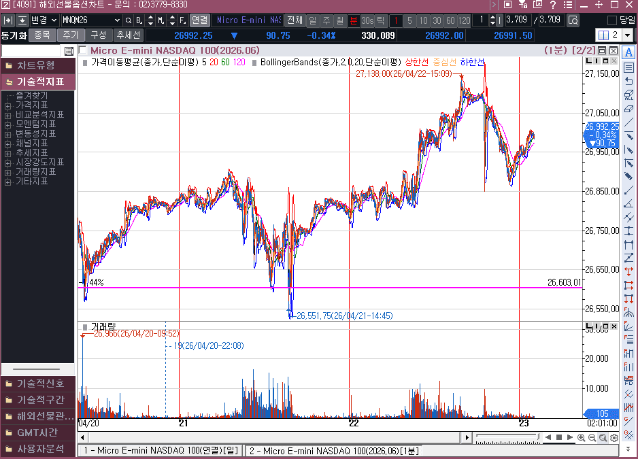This screenshot has height=459, width=638.
Task: Expand the 가격지표 tree node
Action: pos(7,105)
